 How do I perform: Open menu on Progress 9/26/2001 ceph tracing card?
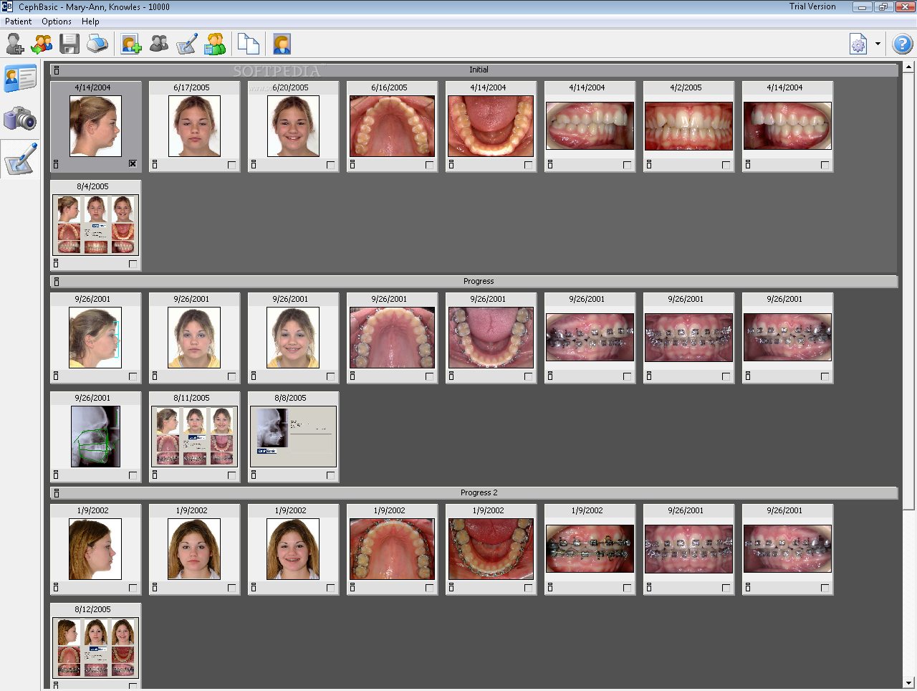tap(56, 475)
